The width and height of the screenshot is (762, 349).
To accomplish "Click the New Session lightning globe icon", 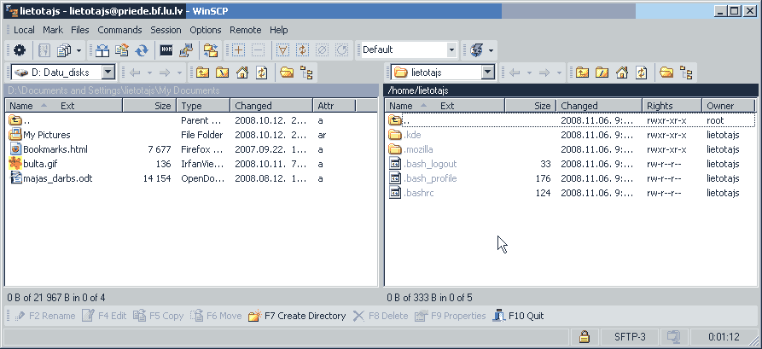I will 477,50.
